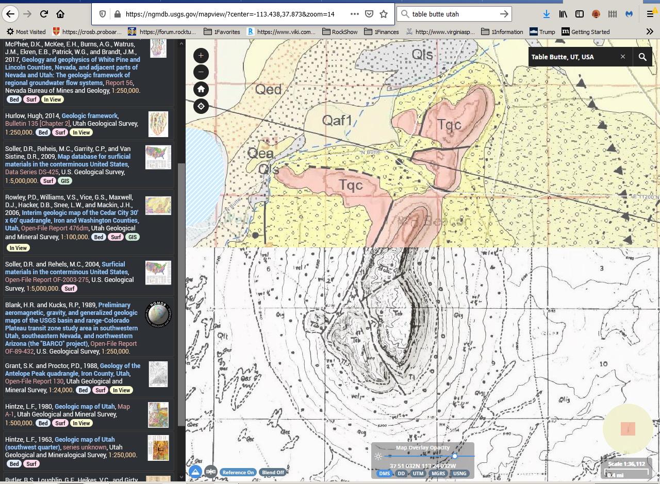Open tracking protection shield in address bar
The image size is (660, 484).
point(103,14)
